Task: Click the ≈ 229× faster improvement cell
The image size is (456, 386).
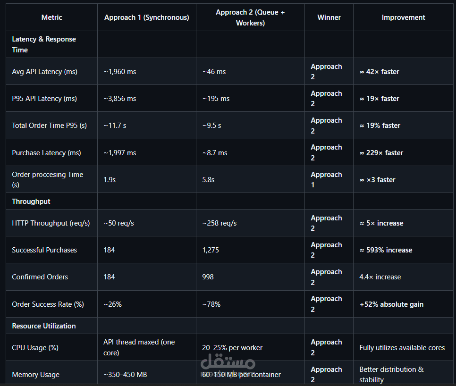Action: click(381, 153)
